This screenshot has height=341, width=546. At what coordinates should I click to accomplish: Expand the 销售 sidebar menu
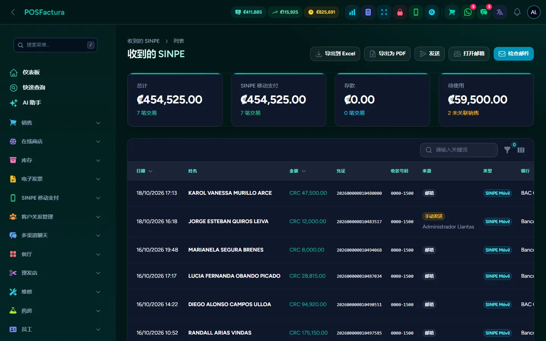tap(55, 123)
